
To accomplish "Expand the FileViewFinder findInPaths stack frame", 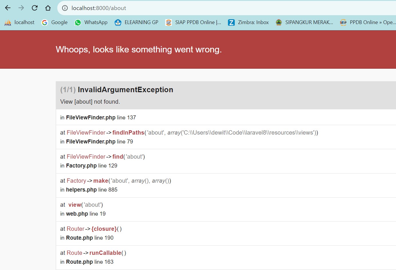I will [x=128, y=133].
